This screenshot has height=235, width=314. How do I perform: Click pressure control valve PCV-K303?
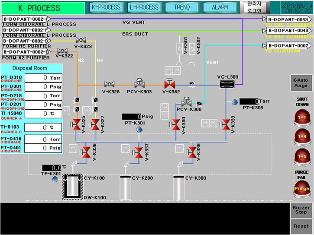(x=139, y=83)
